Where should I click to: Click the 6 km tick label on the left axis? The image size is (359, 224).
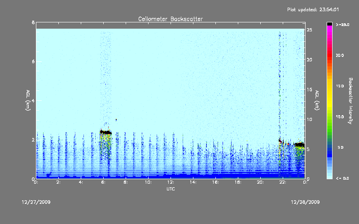33,61
